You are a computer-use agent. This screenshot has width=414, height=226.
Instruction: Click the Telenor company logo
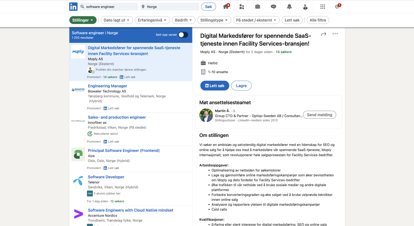coord(78,181)
